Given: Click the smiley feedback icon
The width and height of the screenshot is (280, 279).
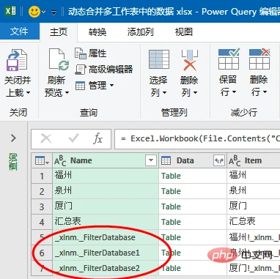Looking at the screenshot, I should pos(34,12).
